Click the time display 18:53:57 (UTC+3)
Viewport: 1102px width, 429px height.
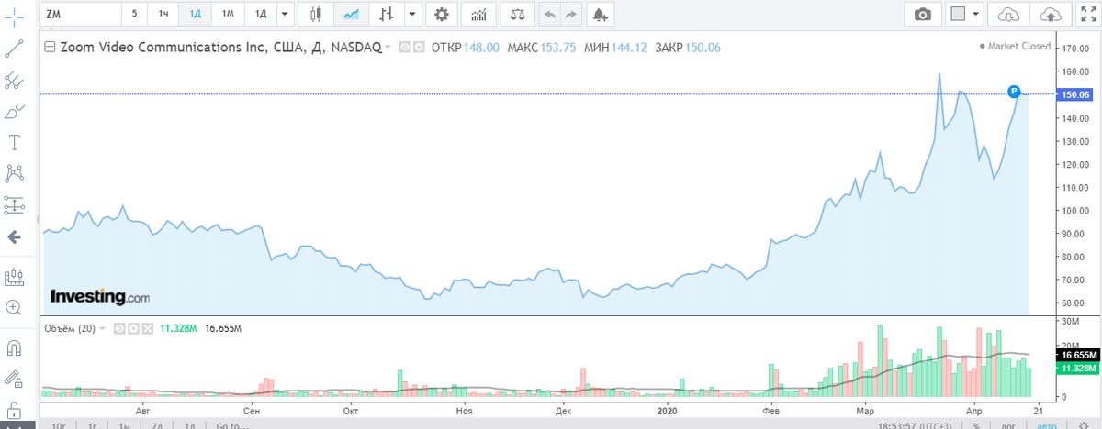[x=915, y=424]
